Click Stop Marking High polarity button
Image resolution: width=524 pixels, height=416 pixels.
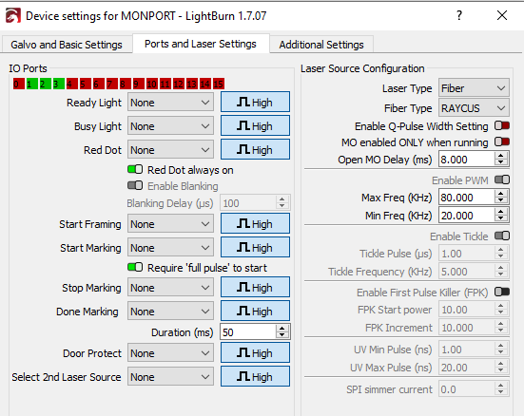tap(255, 287)
